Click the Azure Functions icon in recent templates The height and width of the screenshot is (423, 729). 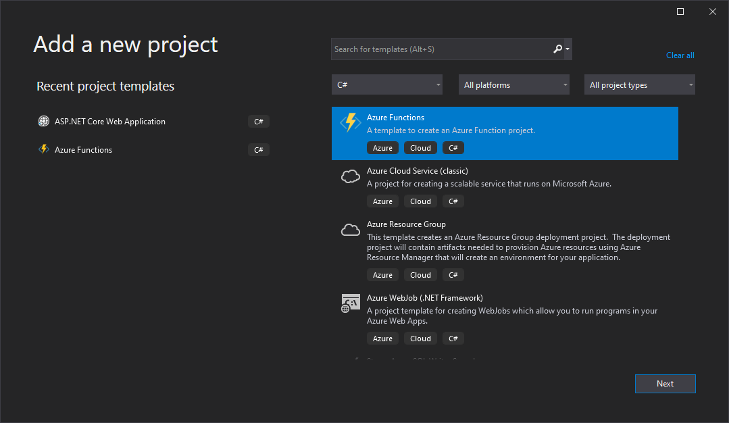point(44,150)
